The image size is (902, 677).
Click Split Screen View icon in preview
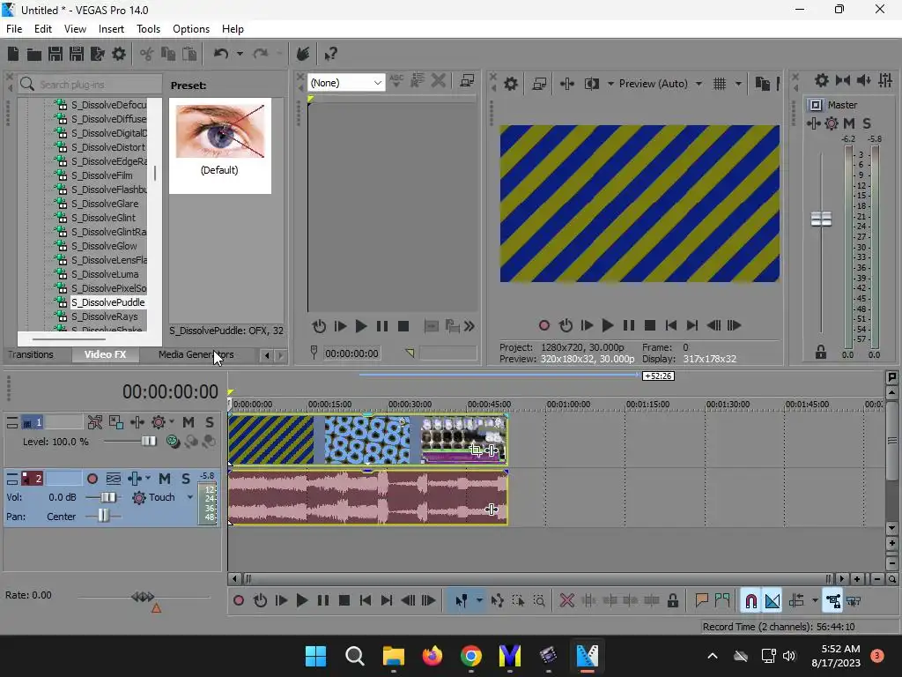tap(591, 84)
